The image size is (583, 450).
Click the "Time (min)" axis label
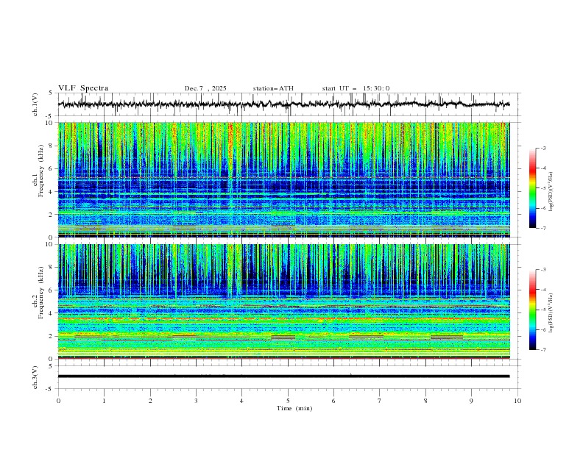coord(294,408)
